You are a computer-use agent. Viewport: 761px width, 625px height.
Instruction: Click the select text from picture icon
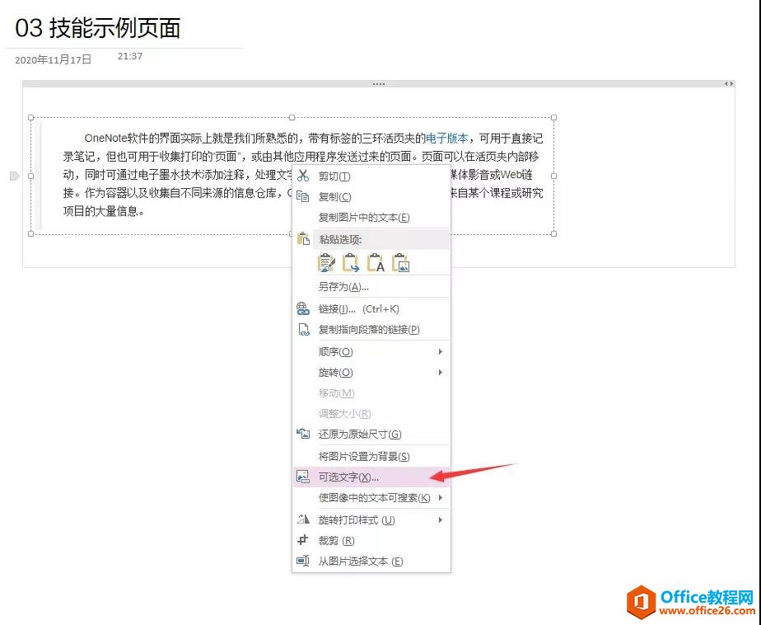point(303,561)
